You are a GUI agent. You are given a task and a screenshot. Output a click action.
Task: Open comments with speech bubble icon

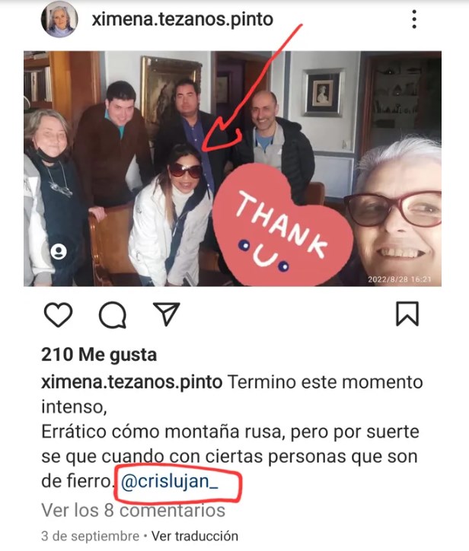113,314
